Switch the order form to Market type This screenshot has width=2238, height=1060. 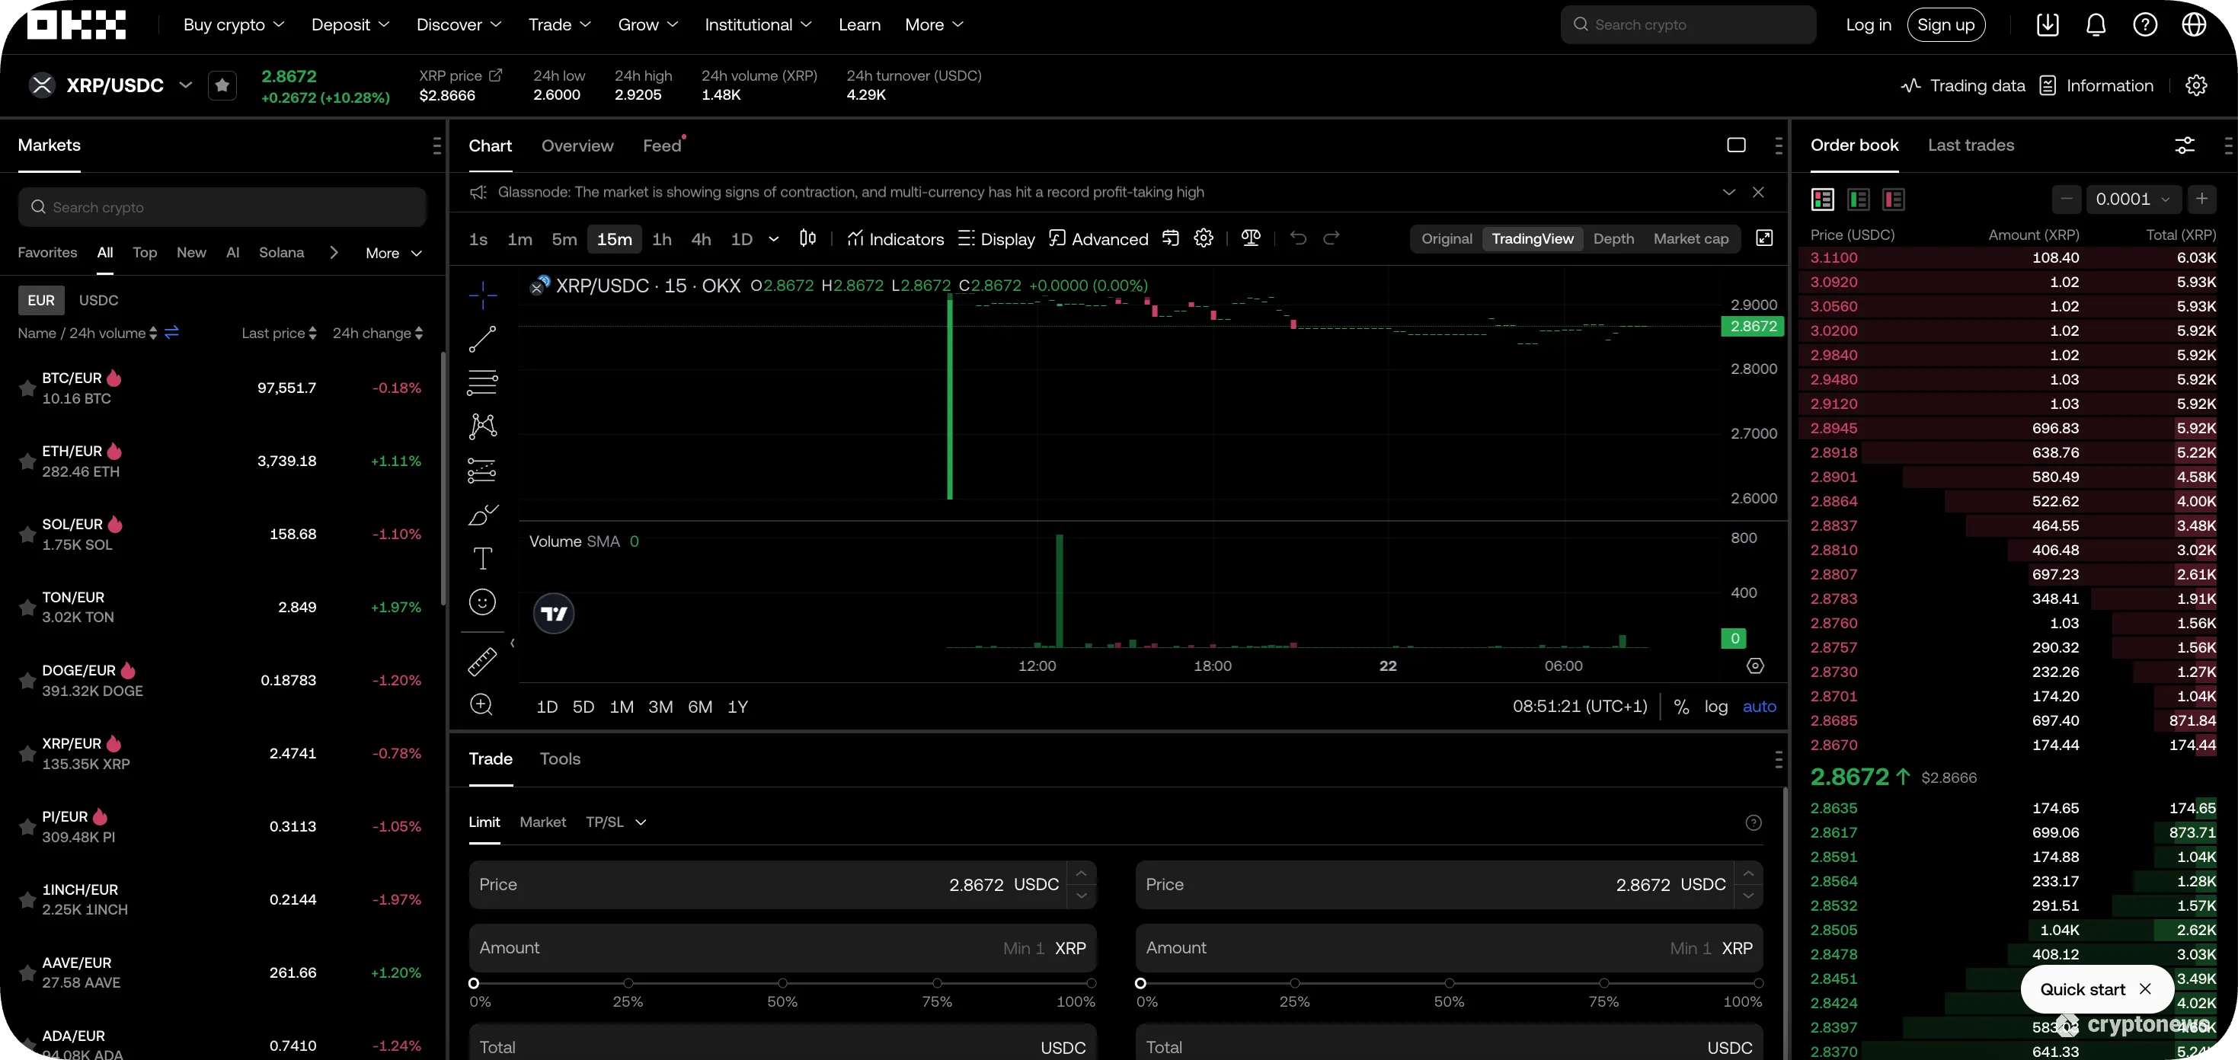point(543,822)
